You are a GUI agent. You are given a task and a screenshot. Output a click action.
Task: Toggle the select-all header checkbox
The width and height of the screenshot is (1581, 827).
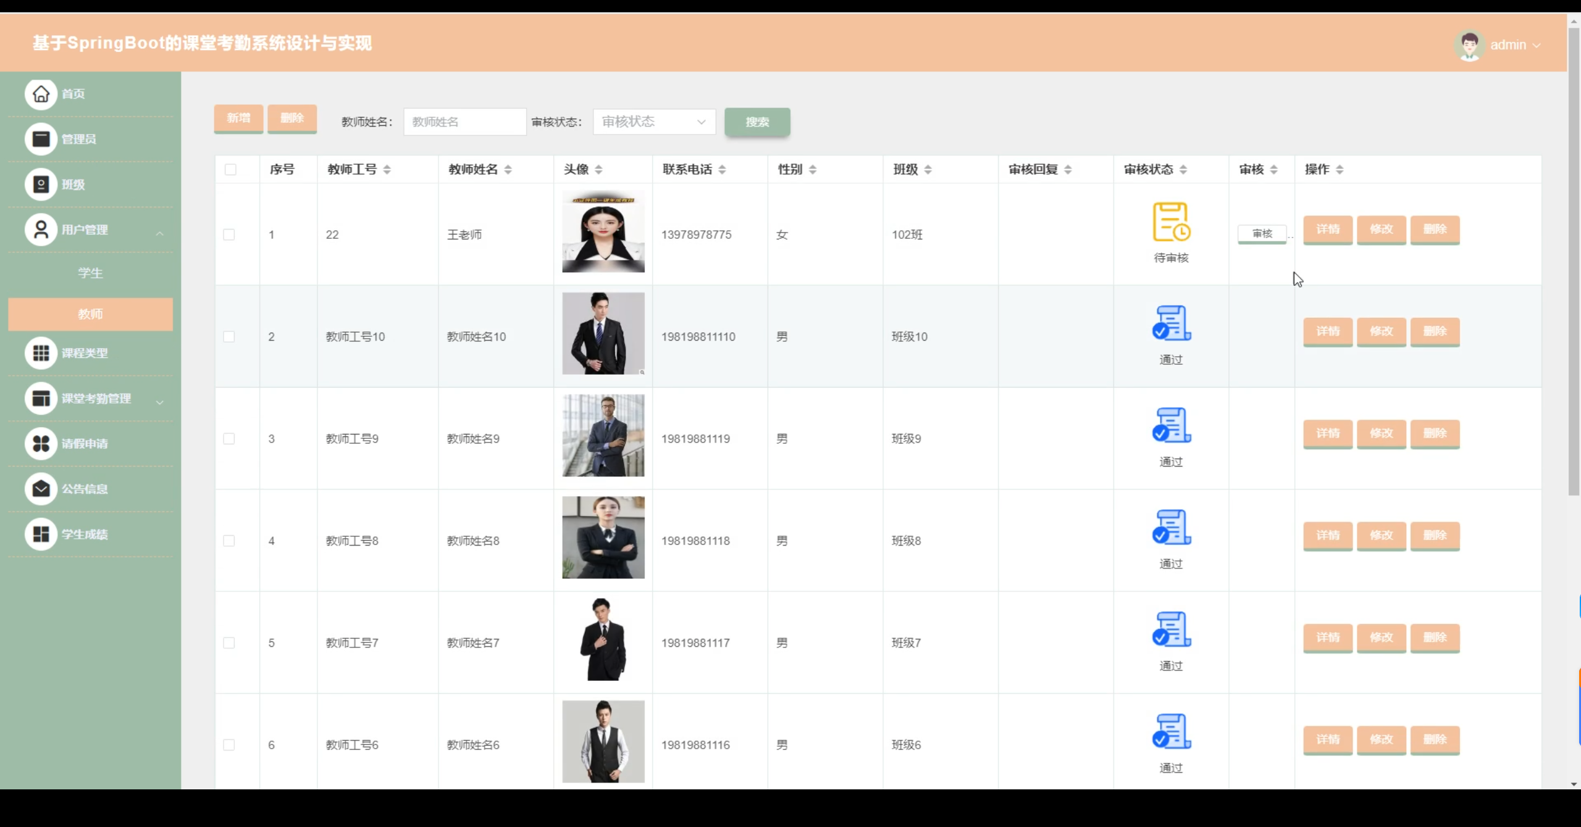(230, 170)
